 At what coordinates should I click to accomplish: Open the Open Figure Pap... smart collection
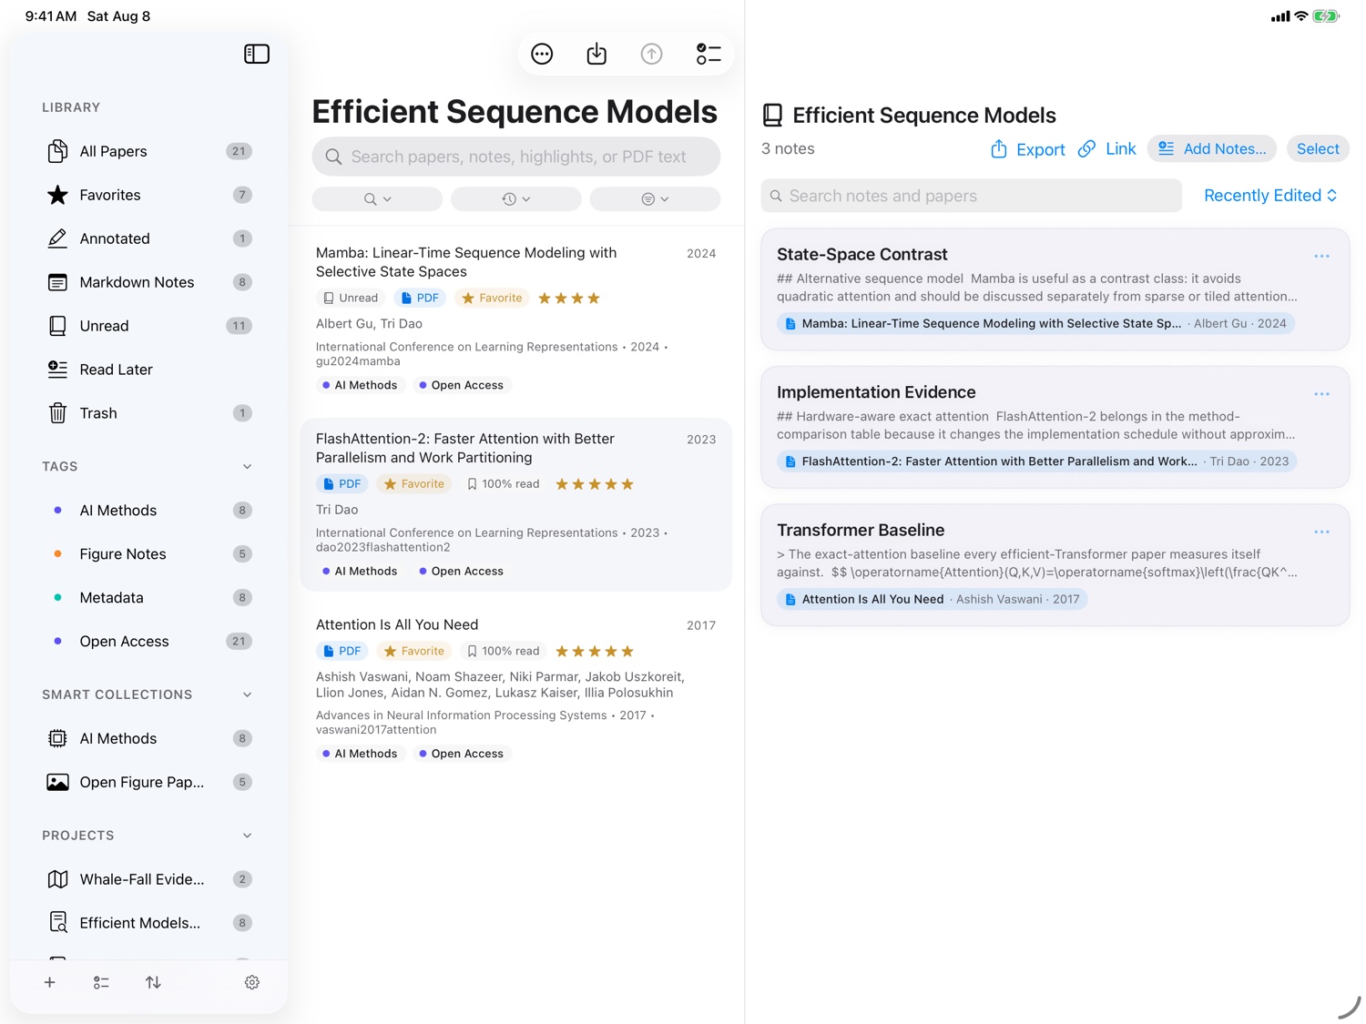[x=148, y=782]
